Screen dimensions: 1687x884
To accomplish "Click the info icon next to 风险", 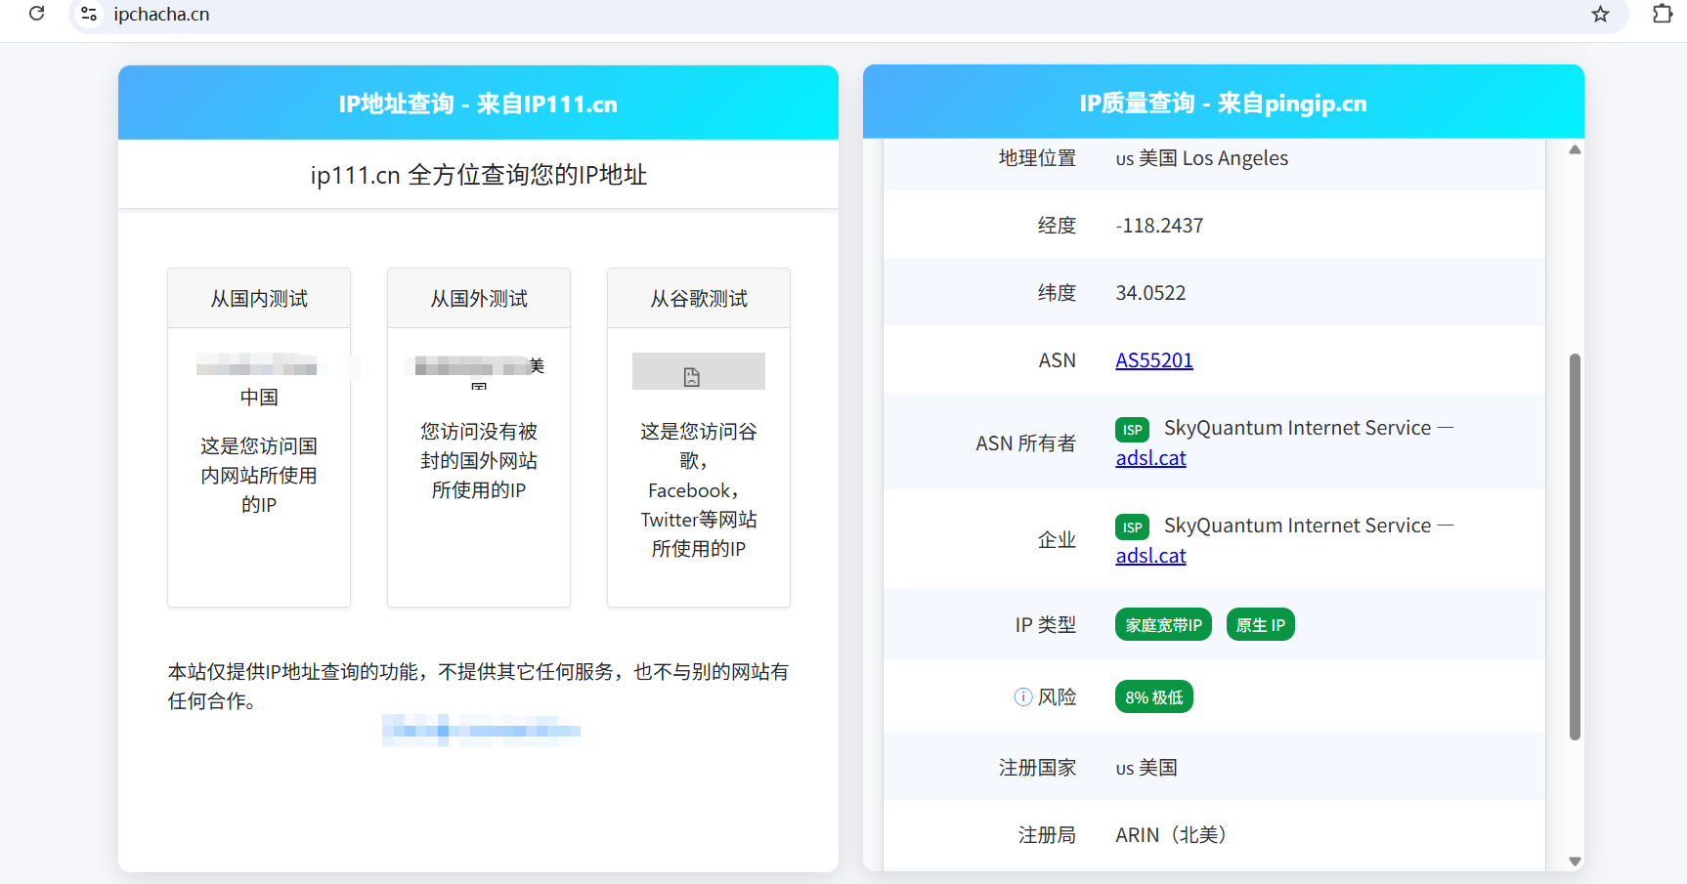I will click(1022, 696).
